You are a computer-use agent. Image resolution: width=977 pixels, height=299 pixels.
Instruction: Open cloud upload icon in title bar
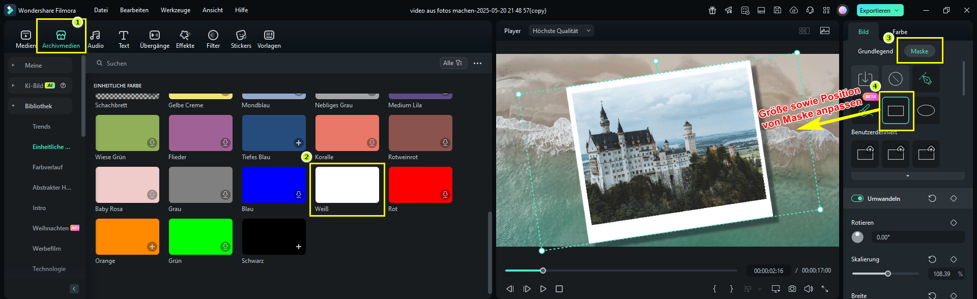tap(794, 10)
